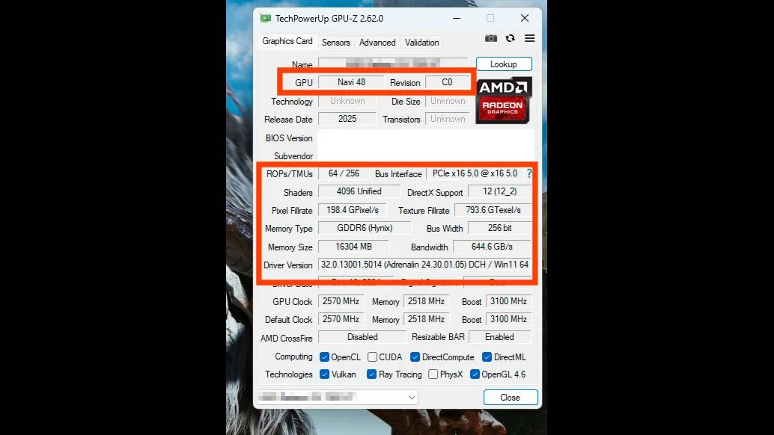Click the Pixel Fillrate value 198.4 GPixel/s
Screen dimensions: 774x435
(x=353, y=210)
